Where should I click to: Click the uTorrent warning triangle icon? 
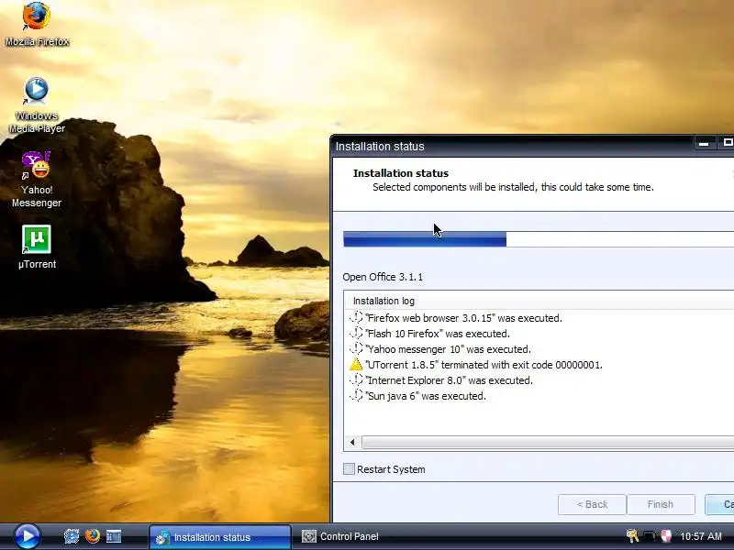click(x=356, y=364)
